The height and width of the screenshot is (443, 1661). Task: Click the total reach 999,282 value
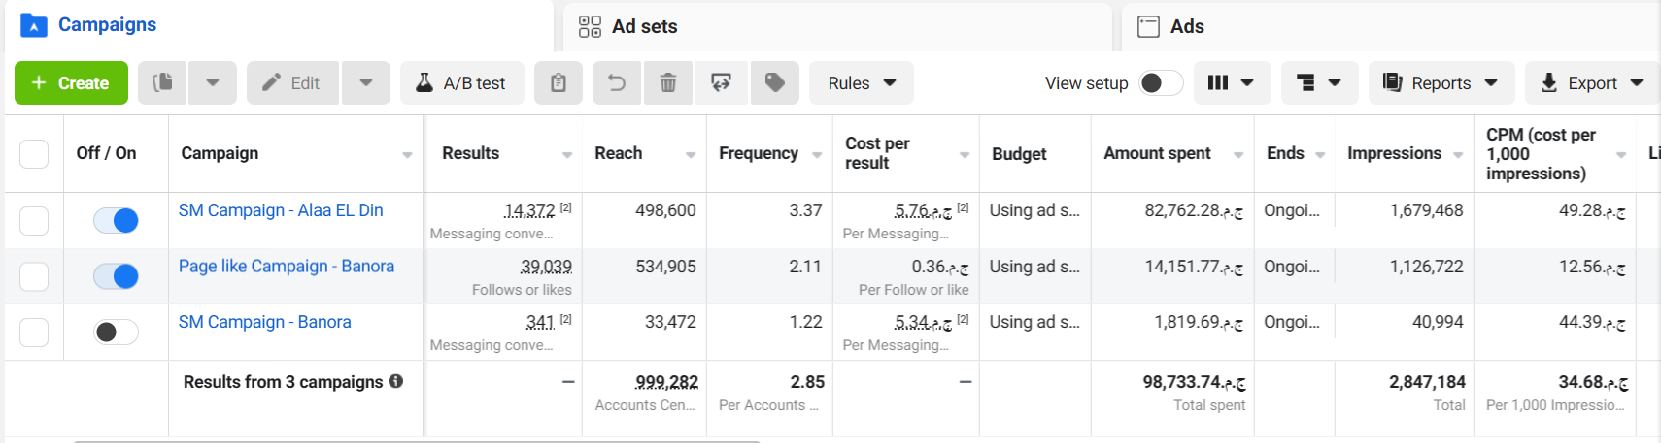coord(666,382)
